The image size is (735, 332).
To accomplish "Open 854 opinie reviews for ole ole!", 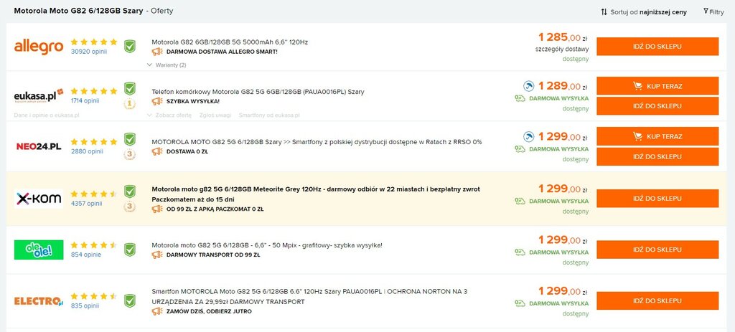I will [86, 255].
